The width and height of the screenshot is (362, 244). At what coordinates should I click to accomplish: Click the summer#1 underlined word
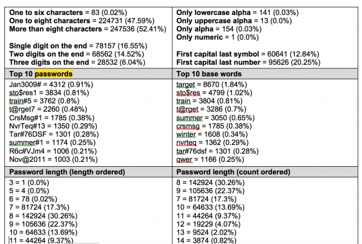pyautogui.click(x=26, y=143)
